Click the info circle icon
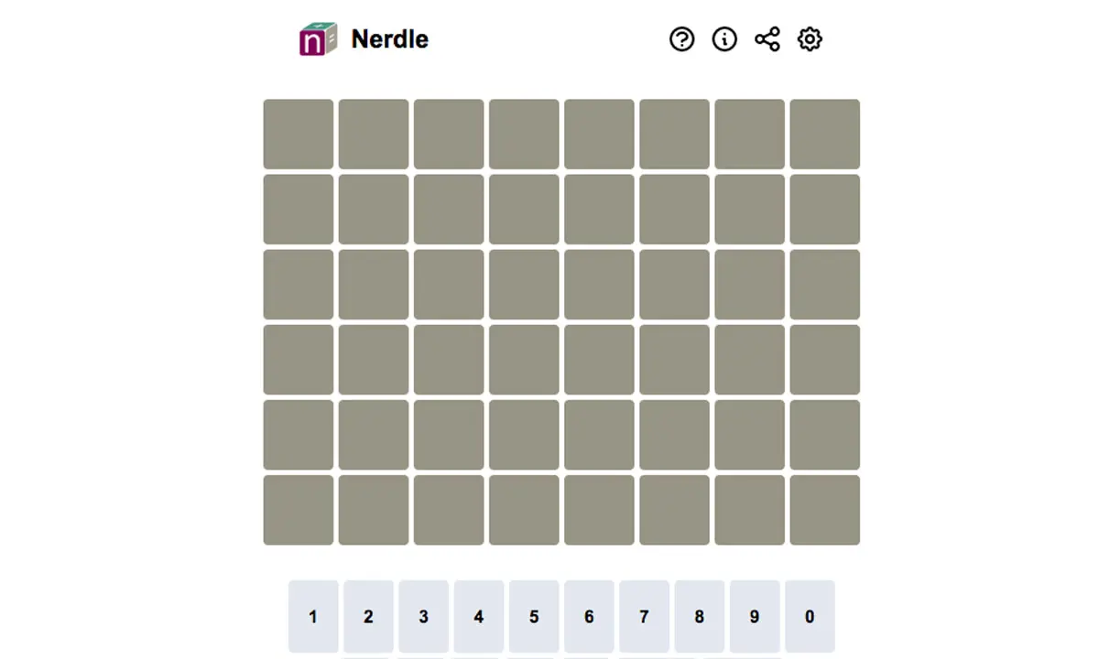This screenshot has height=659, width=1099. (724, 39)
